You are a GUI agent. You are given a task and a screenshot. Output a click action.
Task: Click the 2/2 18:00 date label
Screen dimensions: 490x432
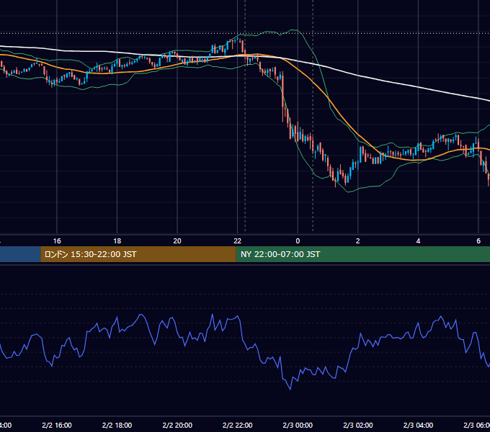117,425
